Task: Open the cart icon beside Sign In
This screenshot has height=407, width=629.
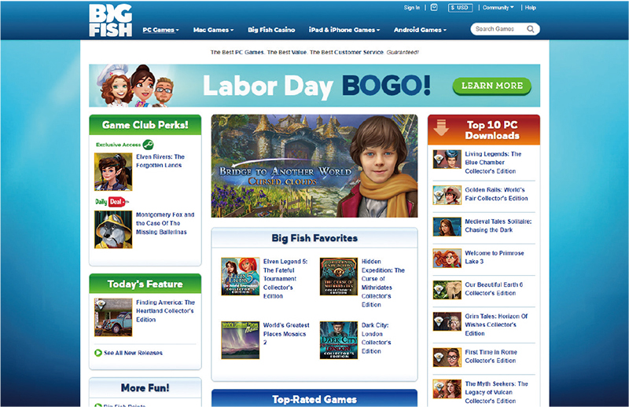Action: (x=434, y=7)
